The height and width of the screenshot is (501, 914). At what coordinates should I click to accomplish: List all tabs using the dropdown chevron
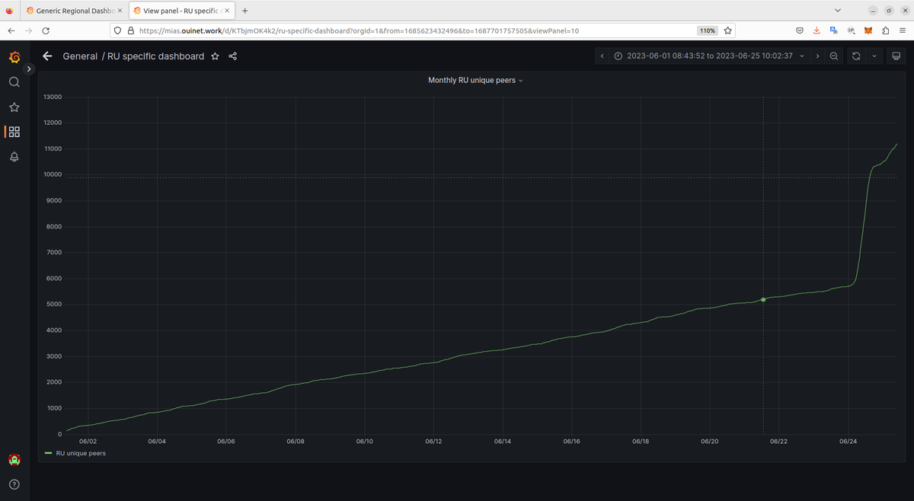838,11
